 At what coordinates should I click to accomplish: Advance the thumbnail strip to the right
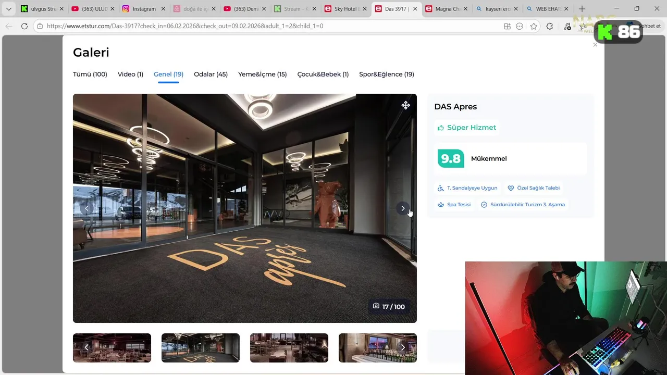pos(402,347)
